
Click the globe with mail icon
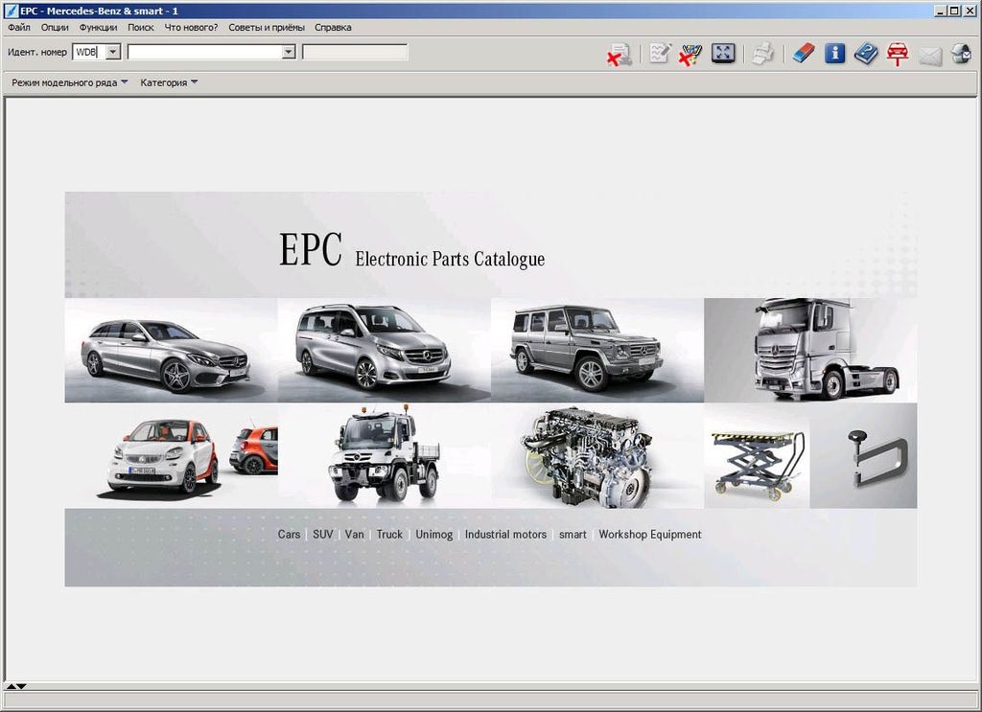point(961,54)
